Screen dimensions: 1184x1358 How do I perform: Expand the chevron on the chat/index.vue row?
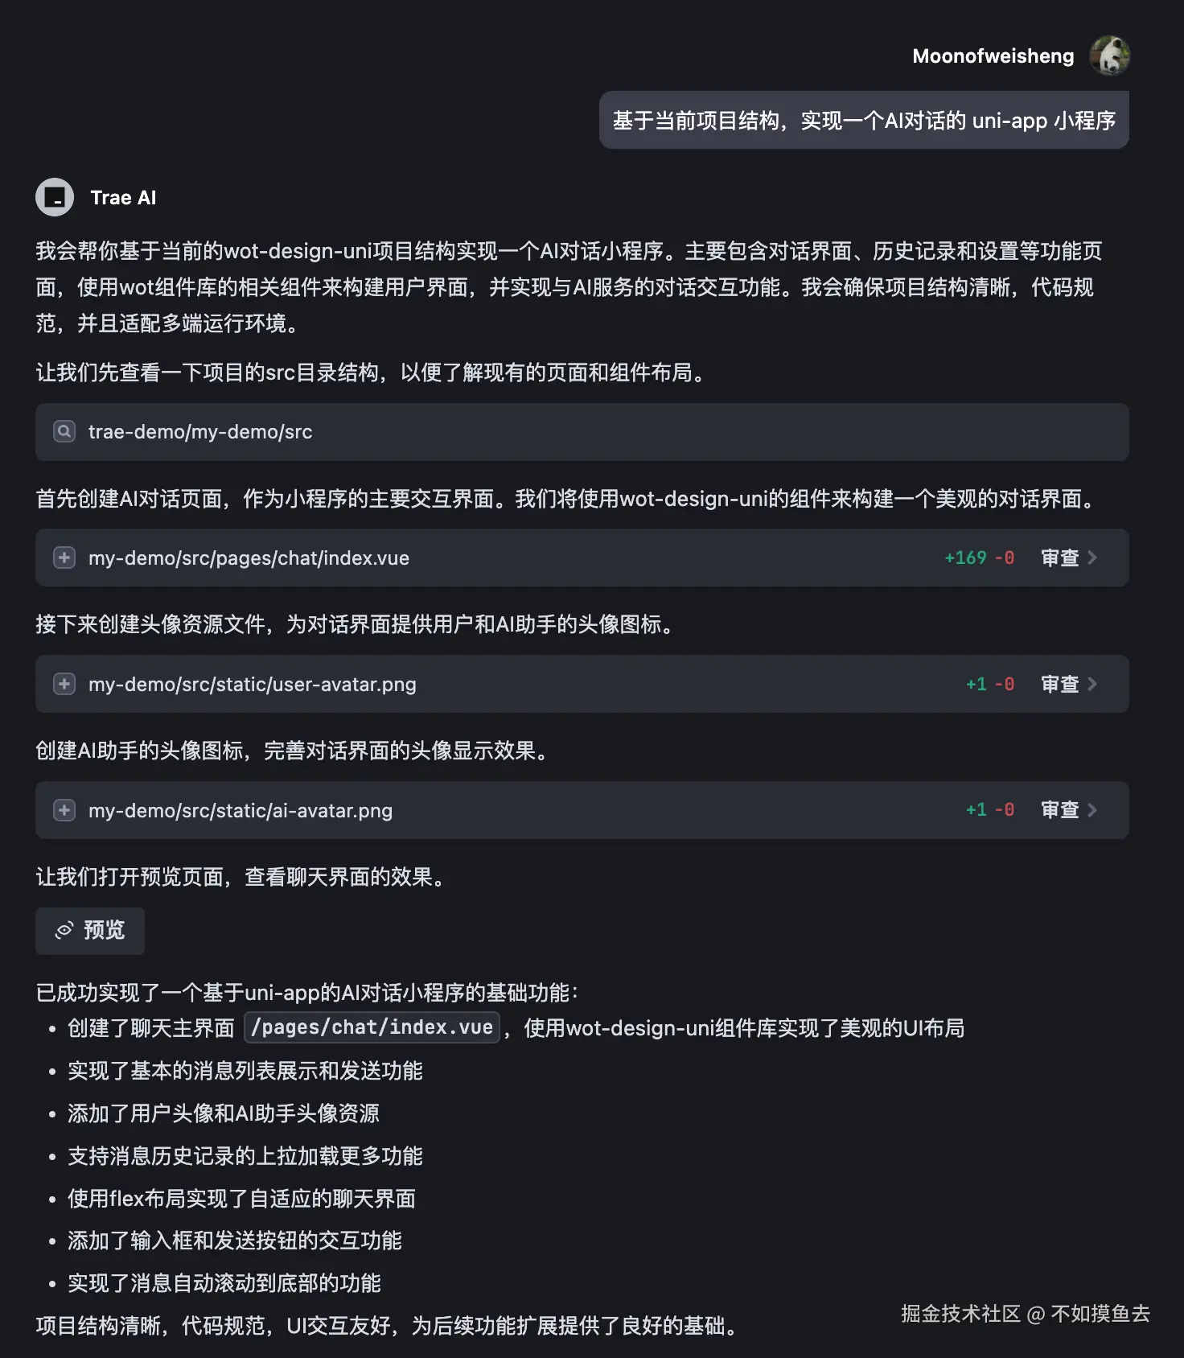click(1092, 558)
